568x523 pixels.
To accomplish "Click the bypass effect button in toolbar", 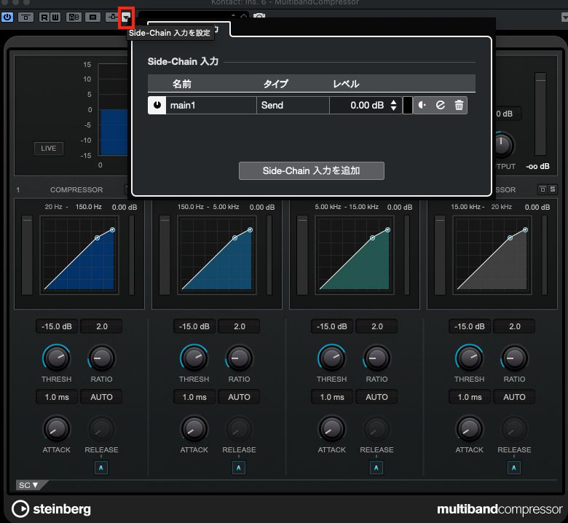I will pyautogui.click(x=25, y=17).
